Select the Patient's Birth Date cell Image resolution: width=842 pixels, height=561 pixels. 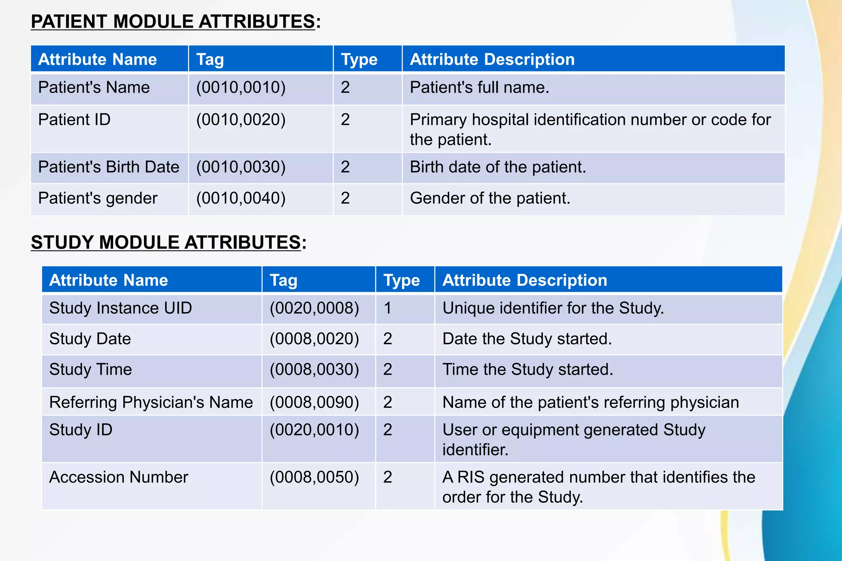tap(109, 167)
